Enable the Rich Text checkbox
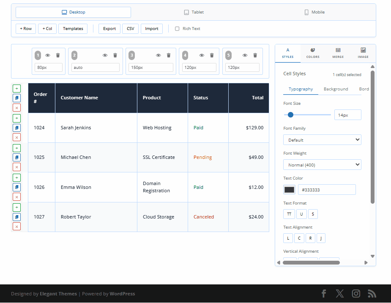This screenshot has height=303, width=391. pyautogui.click(x=177, y=29)
